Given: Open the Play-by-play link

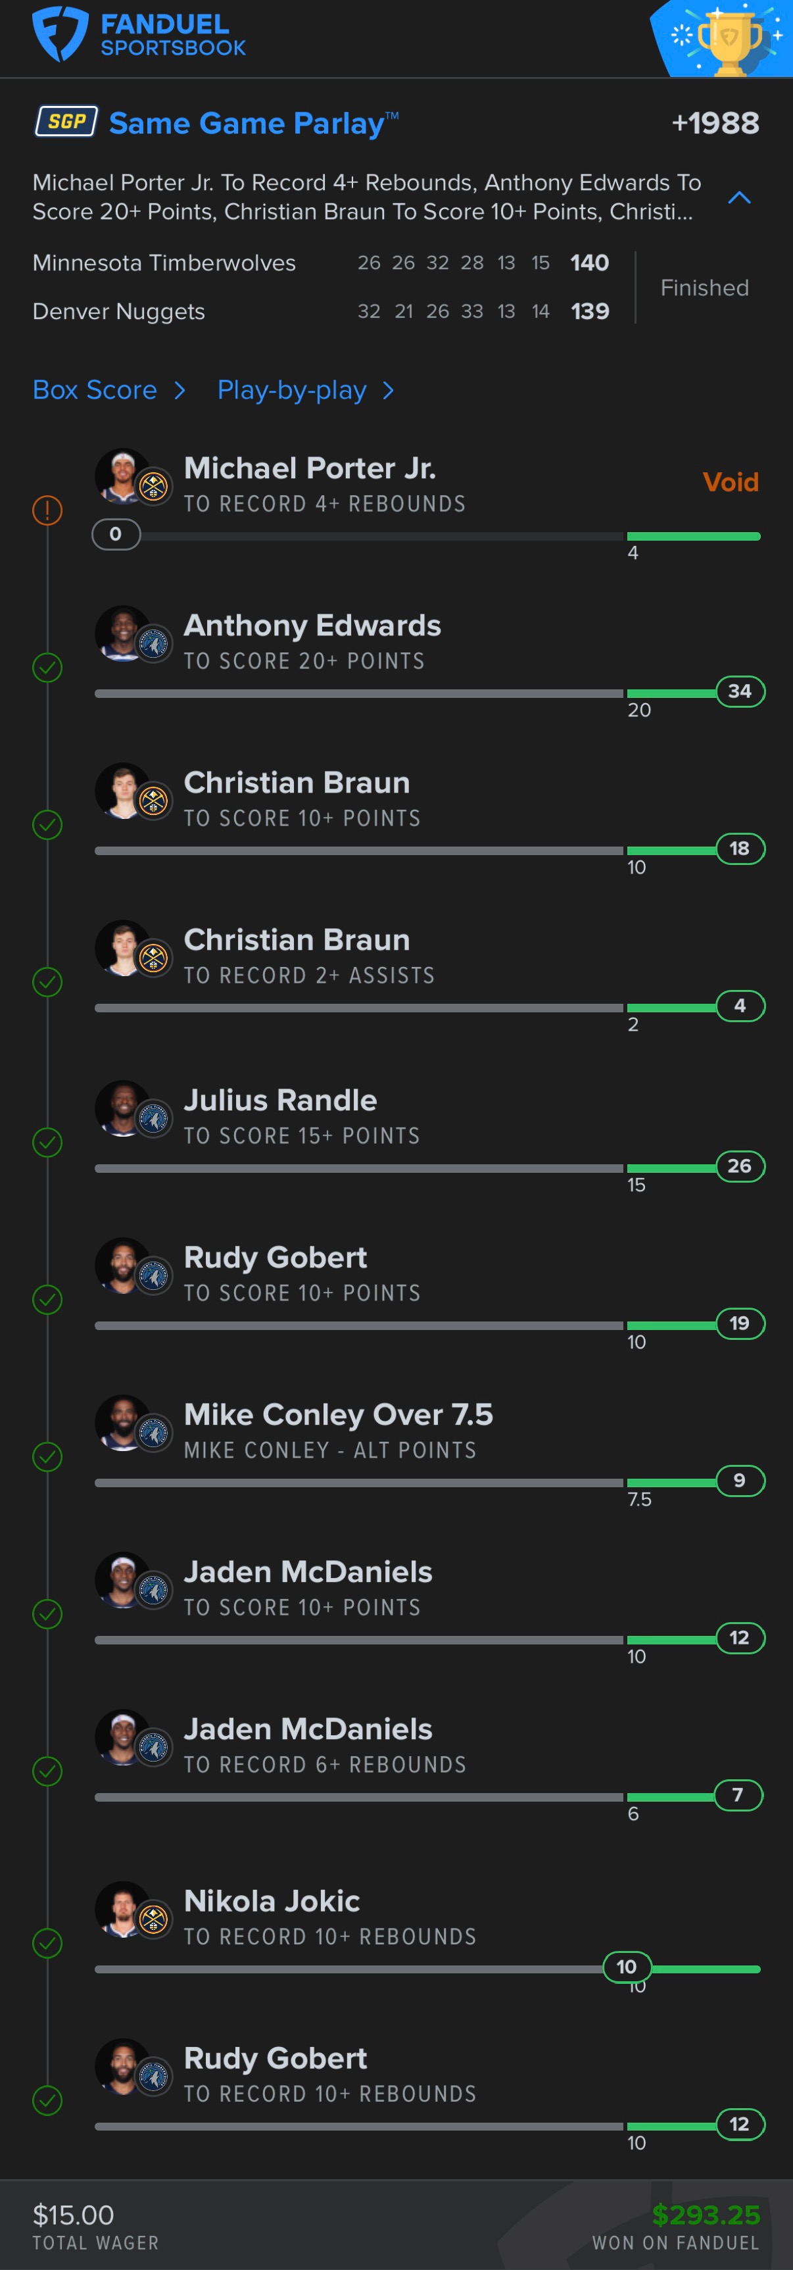Looking at the screenshot, I should coord(292,389).
